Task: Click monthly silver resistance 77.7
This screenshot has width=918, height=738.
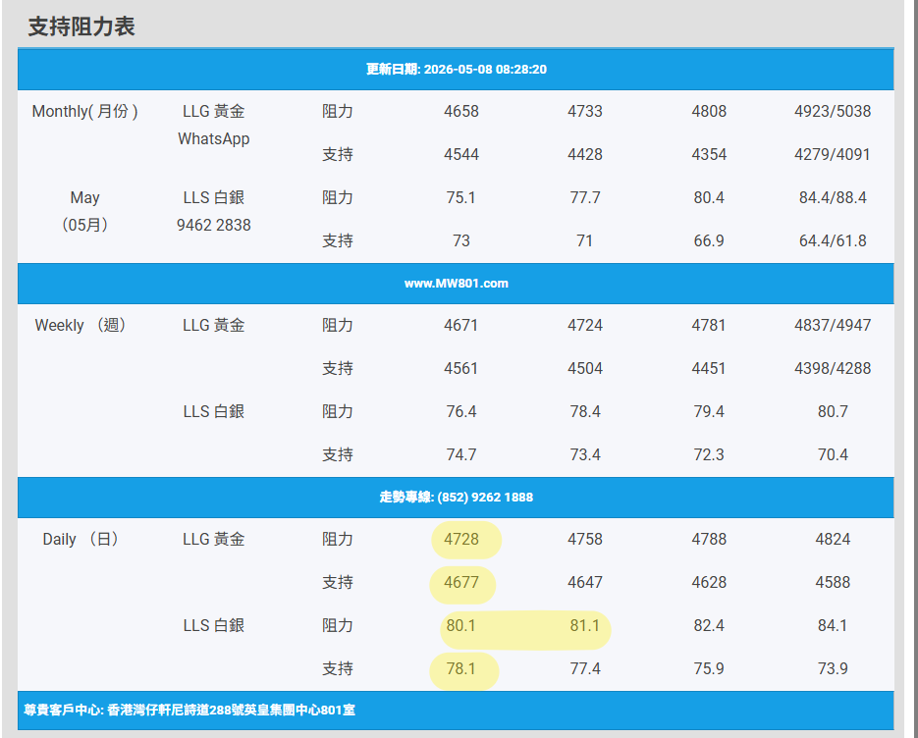Action: pos(585,198)
